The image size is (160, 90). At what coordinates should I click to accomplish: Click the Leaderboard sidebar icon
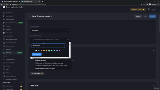[x=4, y=16]
